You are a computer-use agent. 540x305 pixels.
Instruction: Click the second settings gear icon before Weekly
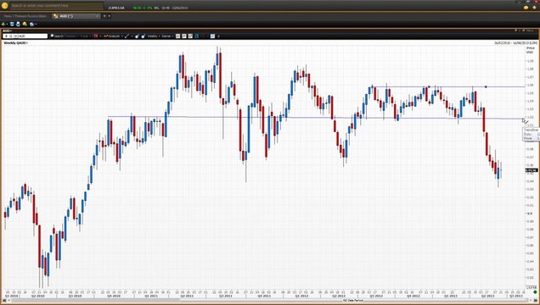(x=143, y=36)
